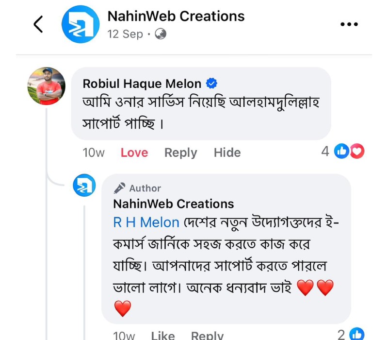The height and width of the screenshot is (340, 388).
Task: Reply to NahinWeb Creations' reply
Action: pos(207,335)
